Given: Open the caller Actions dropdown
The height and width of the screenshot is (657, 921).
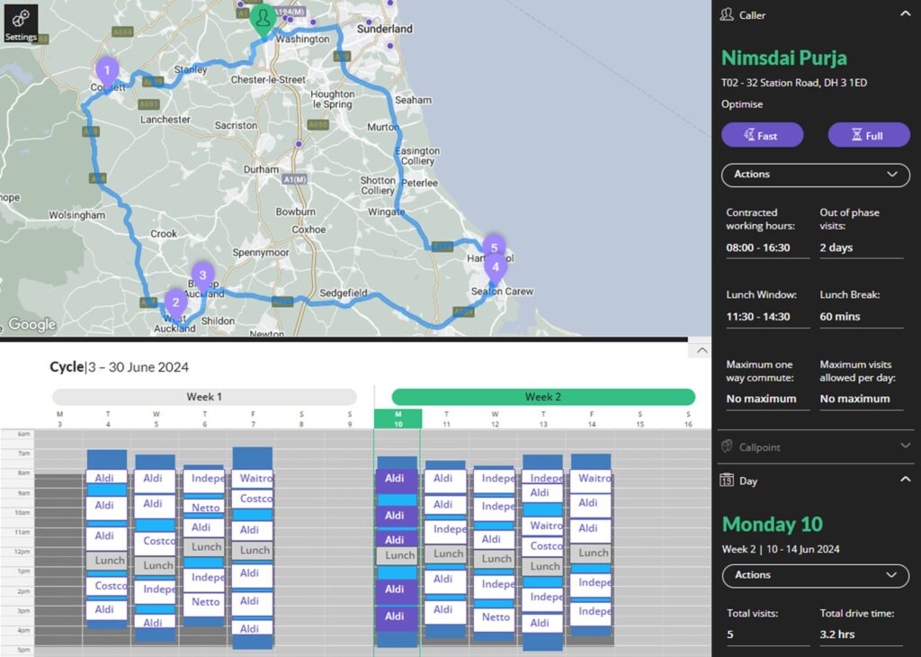Looking at the screenshot, I should click(815, 175).
